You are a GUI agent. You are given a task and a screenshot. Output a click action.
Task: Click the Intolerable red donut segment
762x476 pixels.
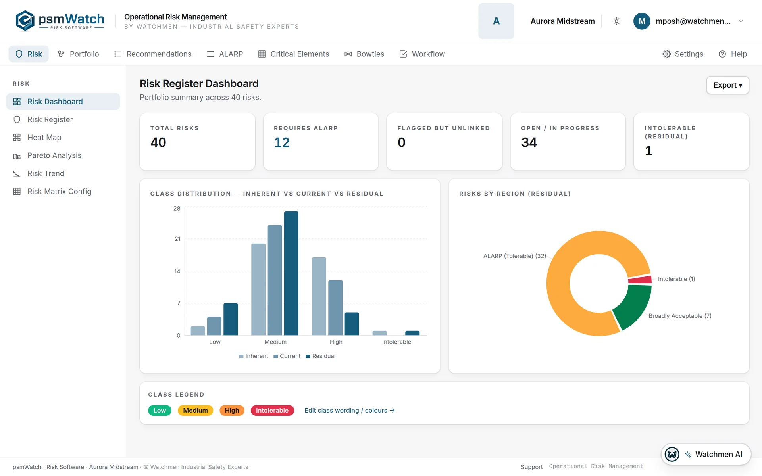(640, 280)
